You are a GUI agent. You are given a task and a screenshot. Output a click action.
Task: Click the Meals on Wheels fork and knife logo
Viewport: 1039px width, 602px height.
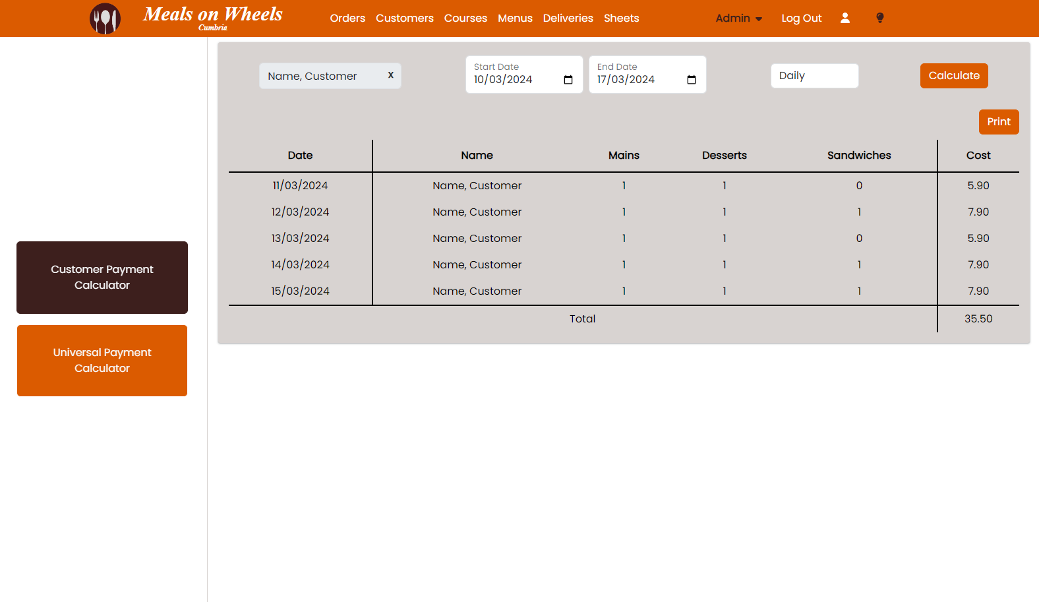click(x=105, y=18)
